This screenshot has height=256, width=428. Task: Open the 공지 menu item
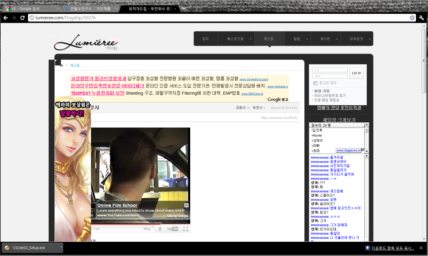click(206, 39)
